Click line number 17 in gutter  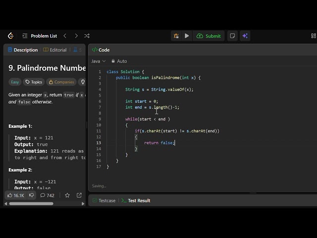tap(99, 167)
